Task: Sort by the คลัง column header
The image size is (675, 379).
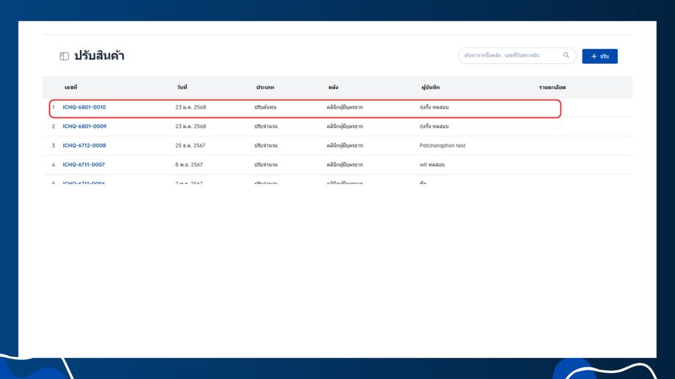Action: click(333, 87)
